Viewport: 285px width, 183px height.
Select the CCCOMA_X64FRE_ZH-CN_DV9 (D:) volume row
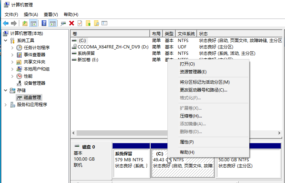(x=177, y=47)
